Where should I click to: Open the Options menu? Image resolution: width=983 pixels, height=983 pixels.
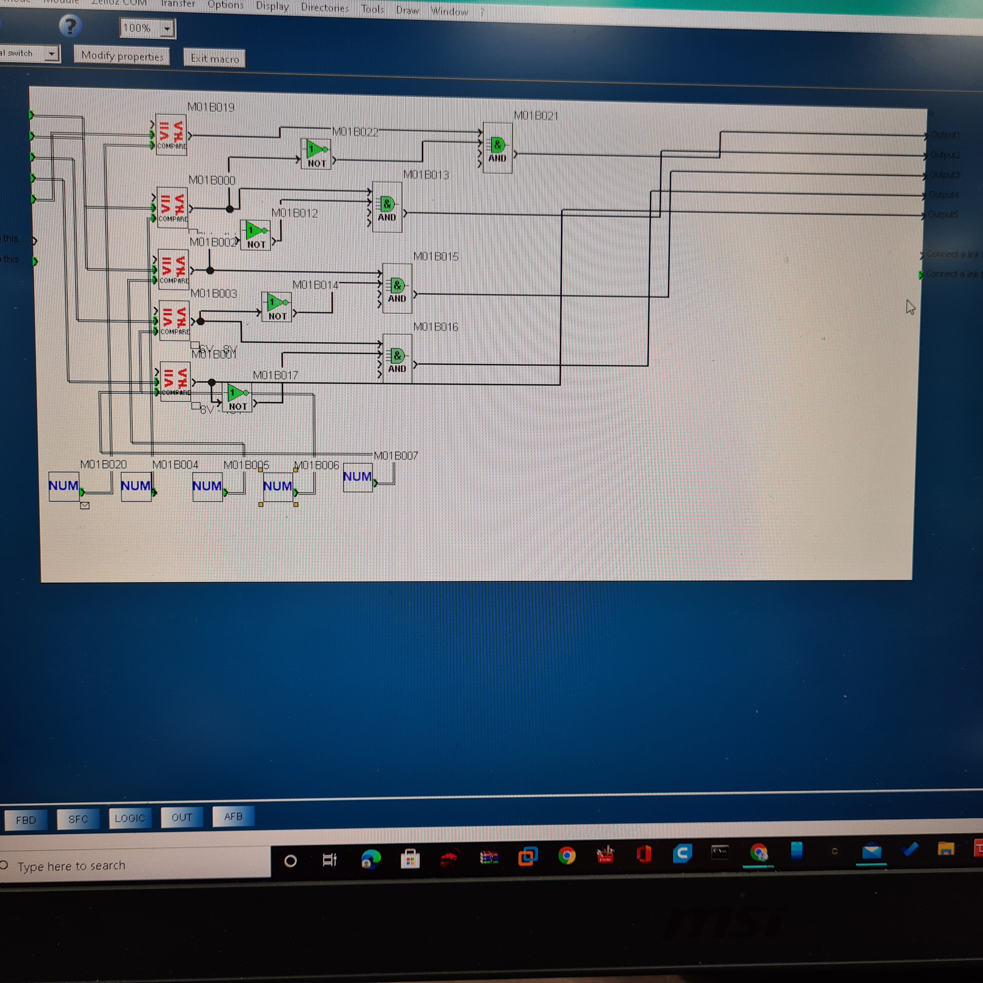point(225,5)
